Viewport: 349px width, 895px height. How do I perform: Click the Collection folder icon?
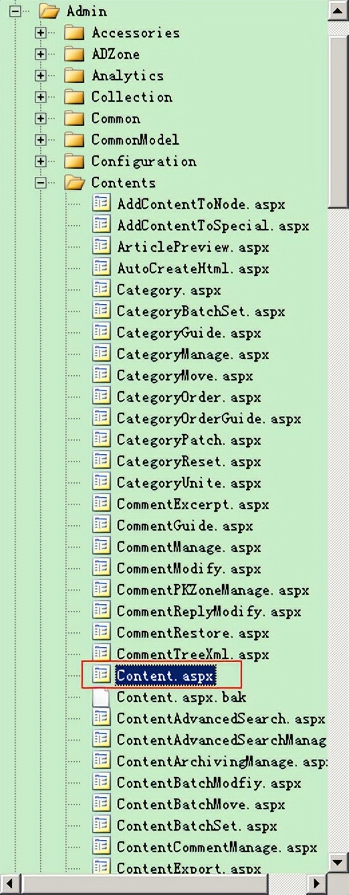pyautogui.click(x=74, y=96)
